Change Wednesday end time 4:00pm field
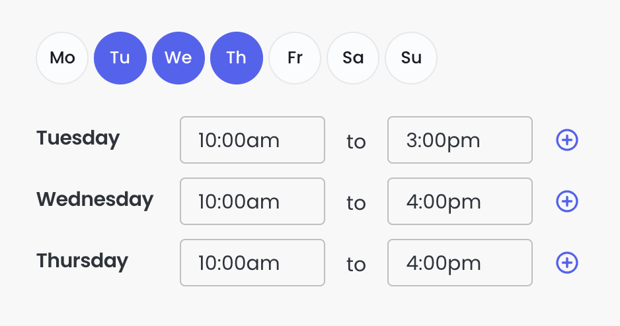Viewport: 620px width, 326px height. (x=460, y=201)
